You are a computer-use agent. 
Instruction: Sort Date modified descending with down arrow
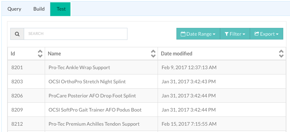point(281,56)
